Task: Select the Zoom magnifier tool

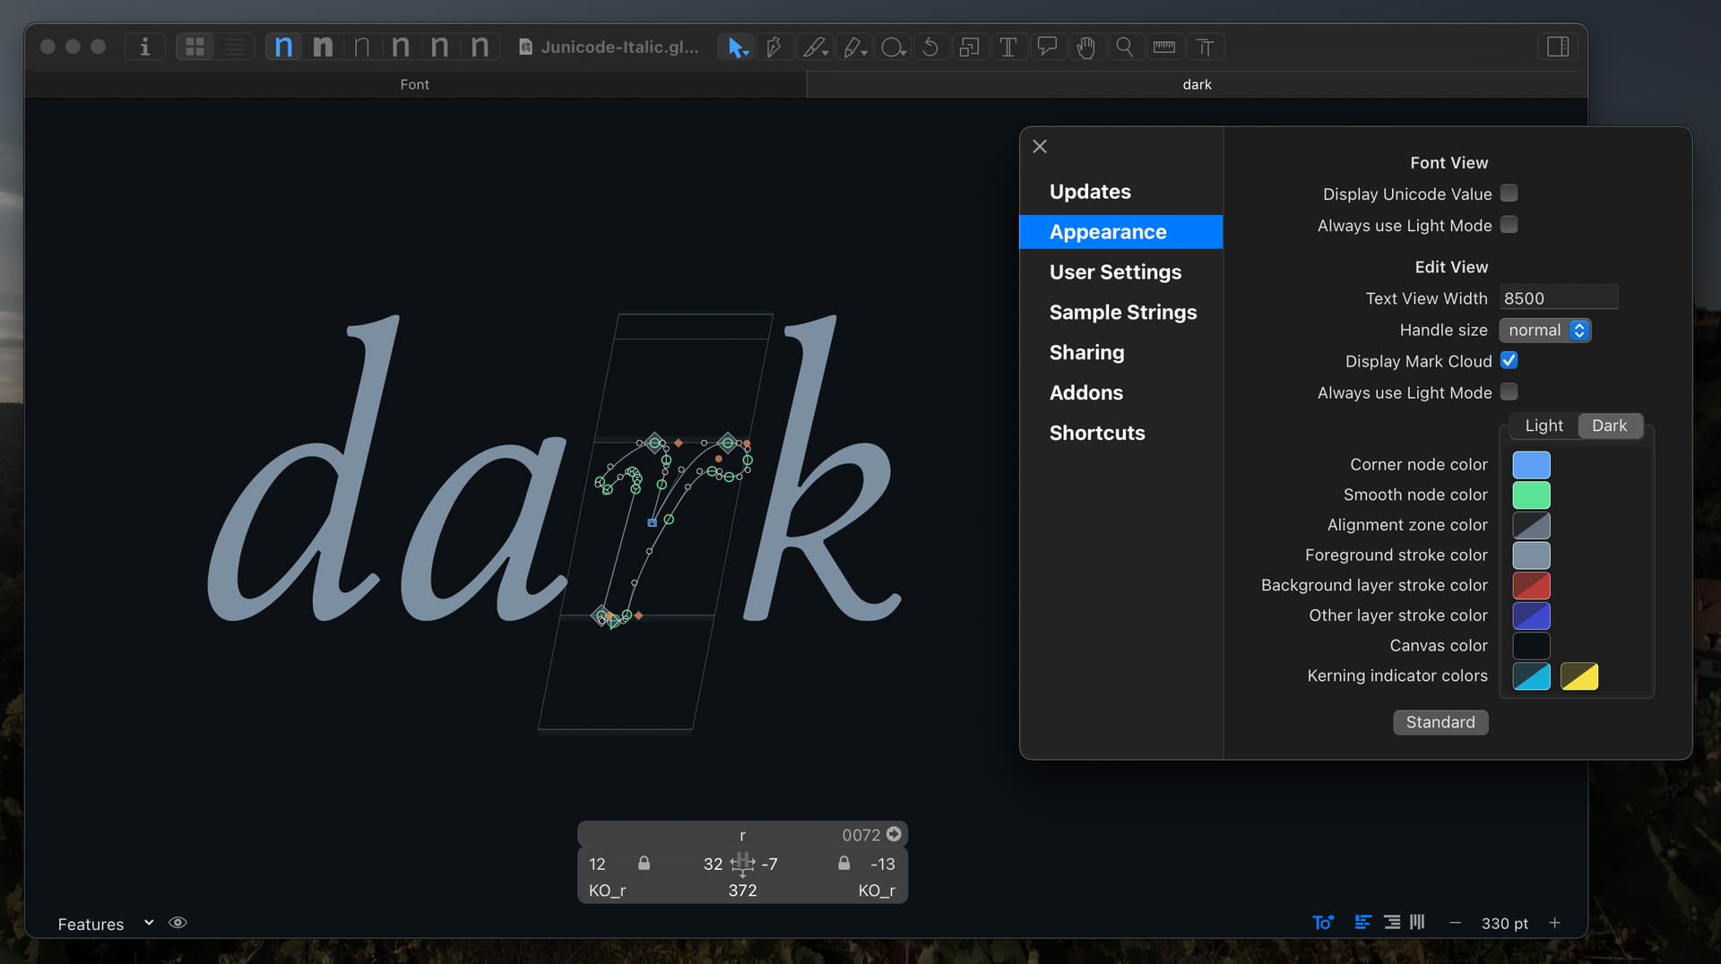Action: 1124,47
